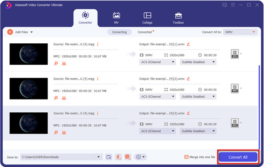Click the Aiseesoft logo icon
This screenshot has width=264, height=167.
[x=8, y=5]
